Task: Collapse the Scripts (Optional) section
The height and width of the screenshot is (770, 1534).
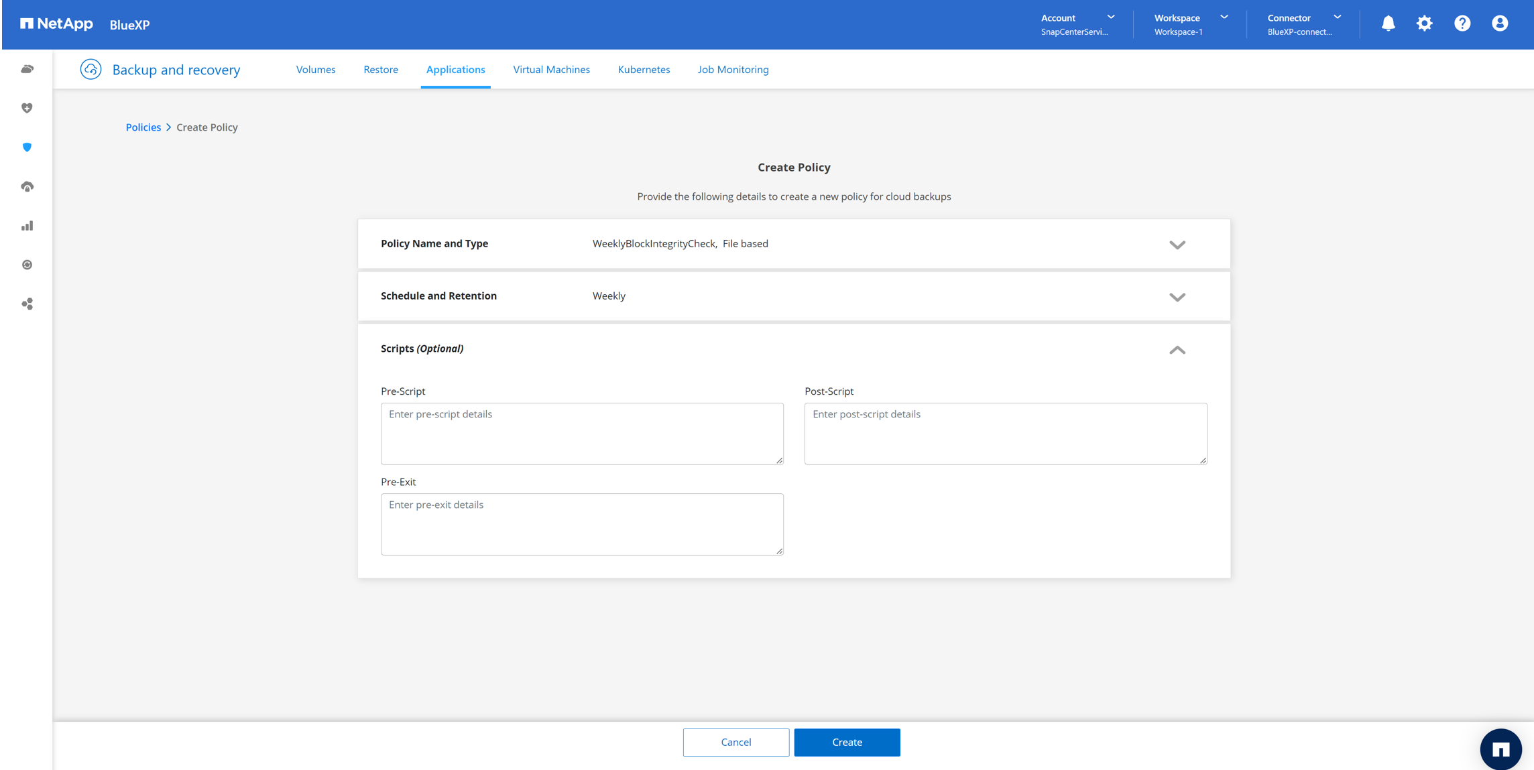Action: (x=1177, y=350)
